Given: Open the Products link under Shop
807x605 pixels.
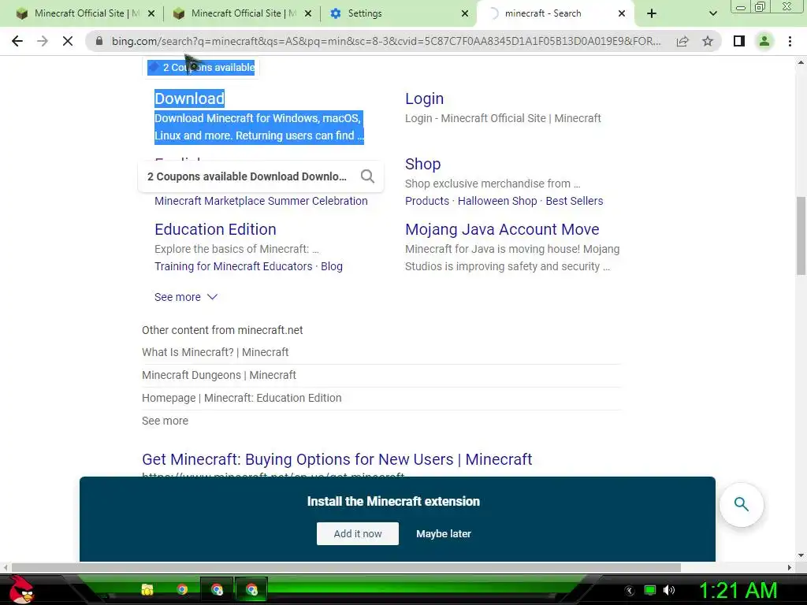Looking at the screenshot, I should (x=426, y=201).
